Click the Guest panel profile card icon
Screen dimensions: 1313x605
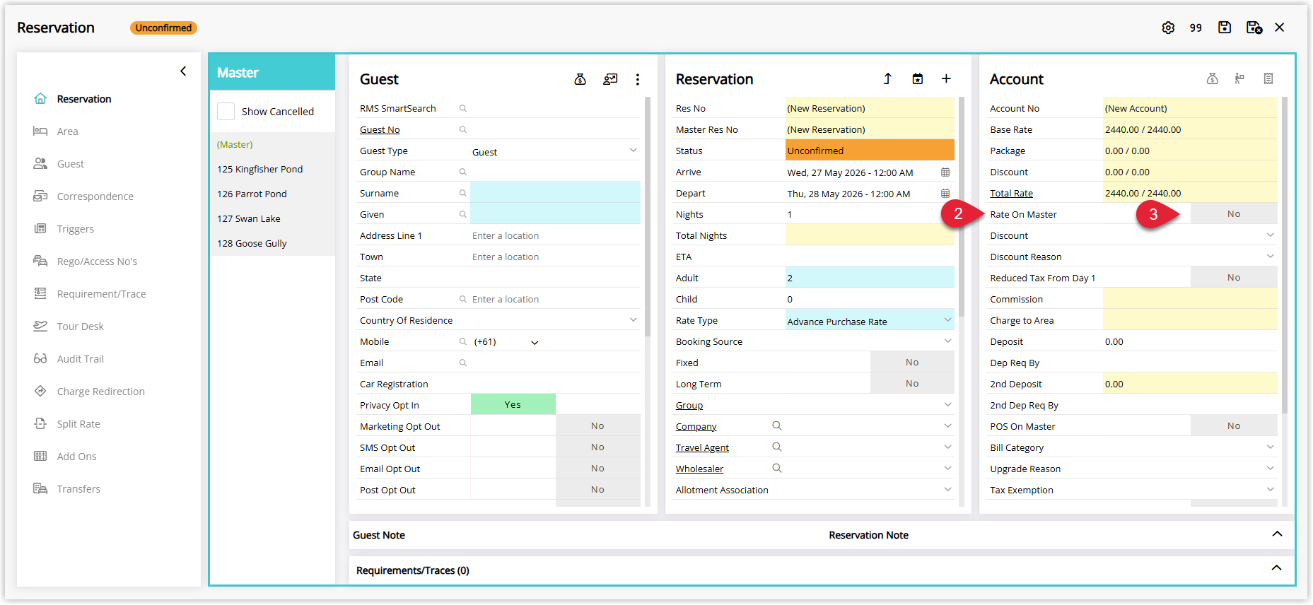pos(610,79)
